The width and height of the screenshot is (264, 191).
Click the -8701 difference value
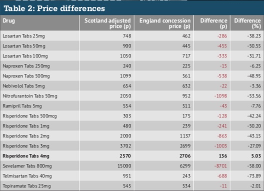click(221, 166)
